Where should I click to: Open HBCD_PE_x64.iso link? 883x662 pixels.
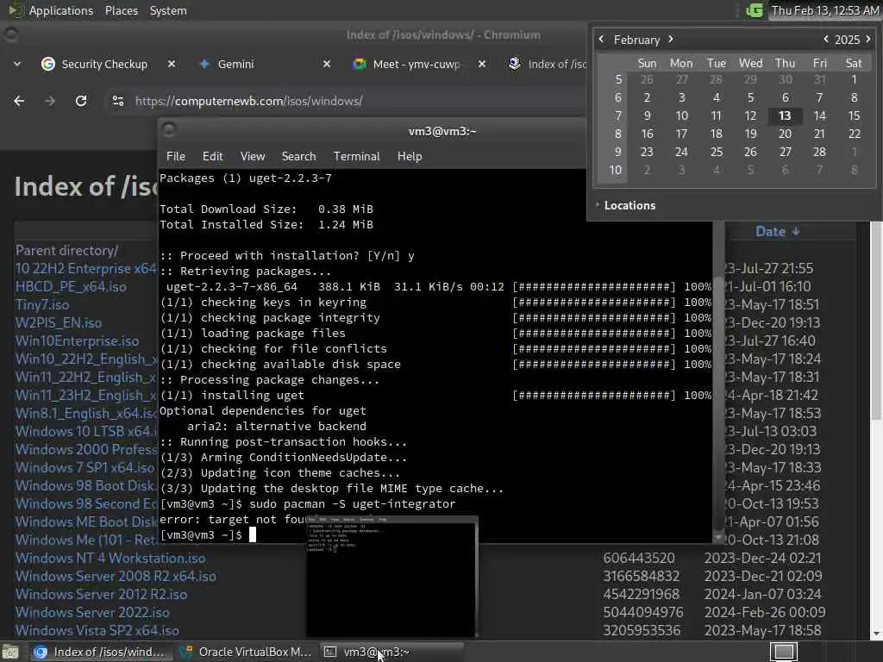pos(71,286)
